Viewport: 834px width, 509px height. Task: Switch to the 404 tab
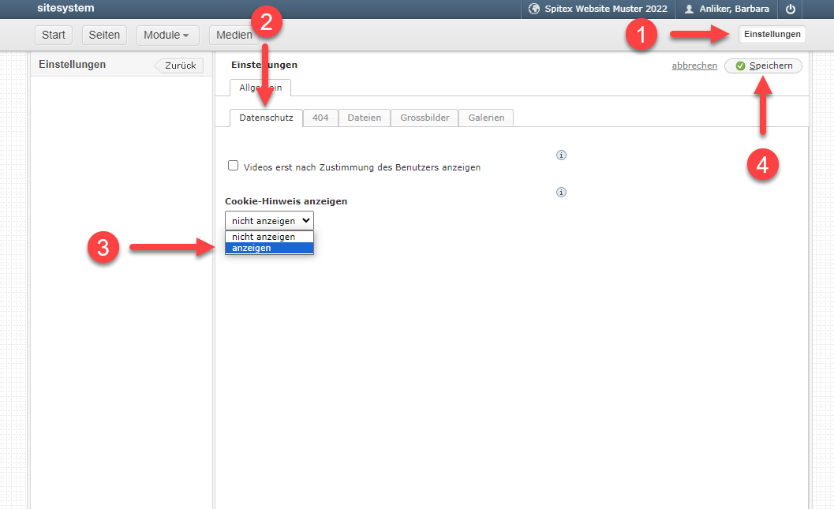click(x=320, y=118)
